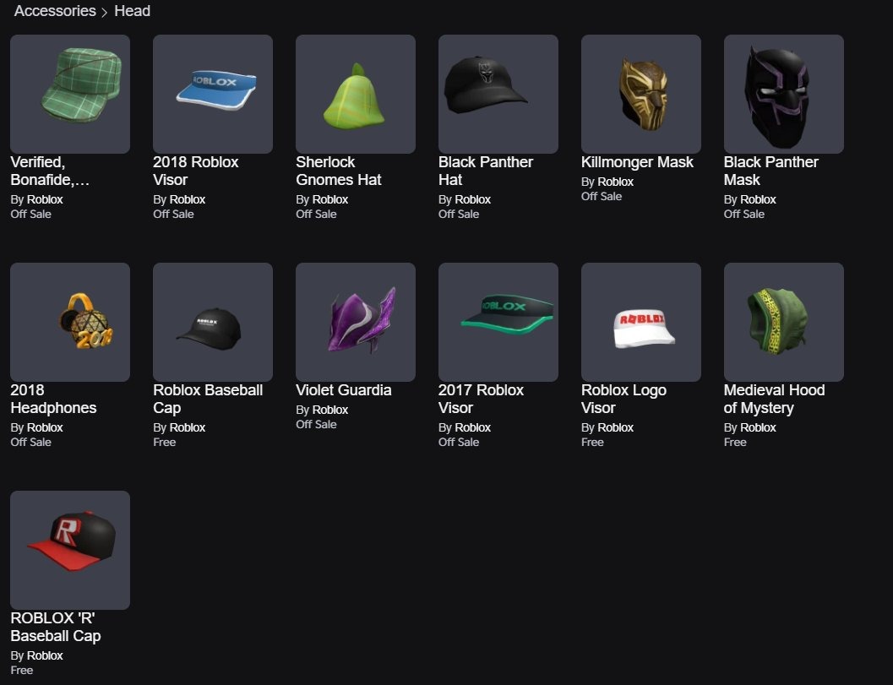This screenshot has width=893, height=685.
Task: Open Roblox creator link under Roblox Baseball Cap
Action: tap(188, 427)
